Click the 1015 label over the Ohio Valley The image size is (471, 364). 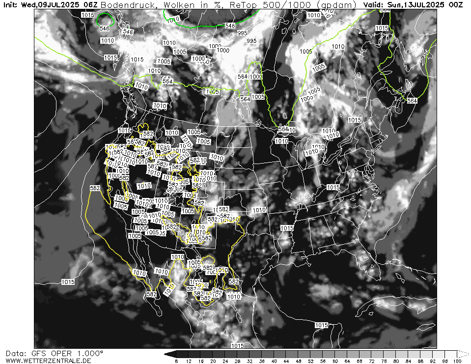pyautogui.click(x=333, y=188)
